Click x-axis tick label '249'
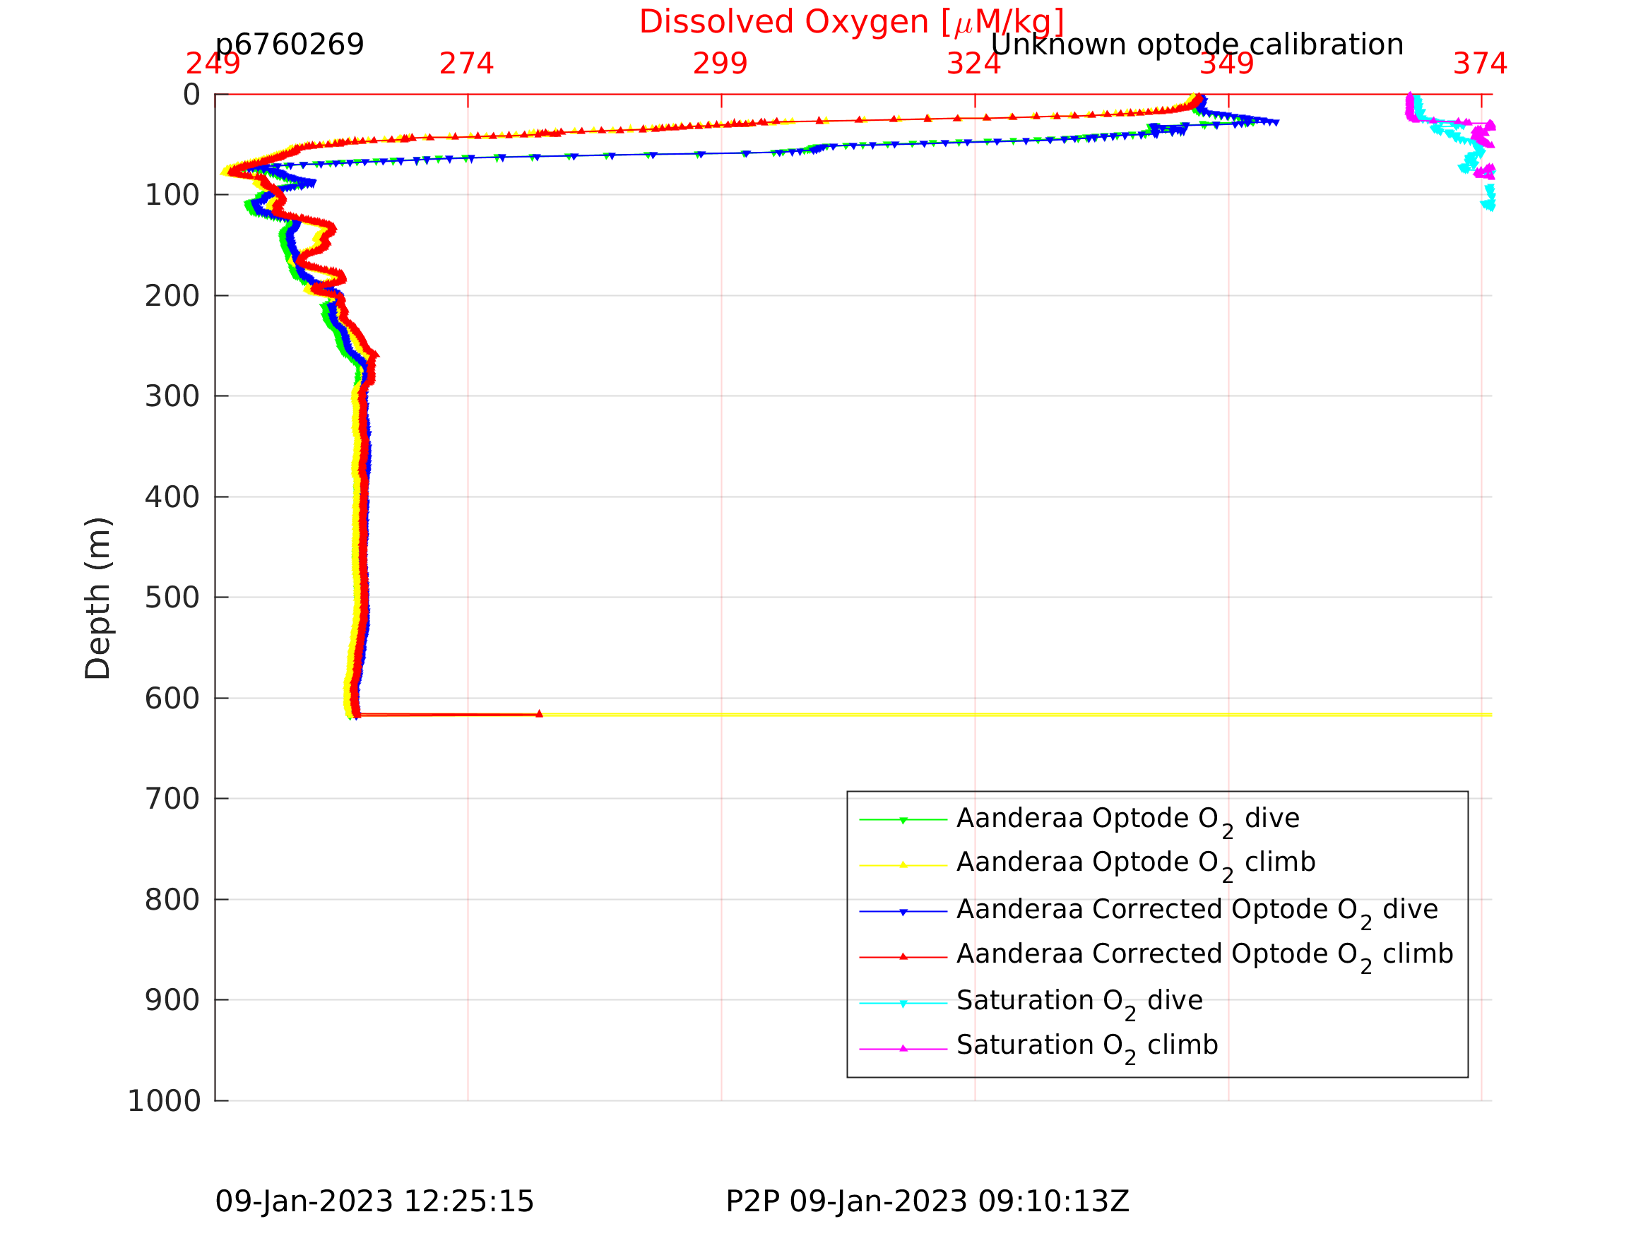This screenshot has width=1648, height=1236. (x=213, y=64)
